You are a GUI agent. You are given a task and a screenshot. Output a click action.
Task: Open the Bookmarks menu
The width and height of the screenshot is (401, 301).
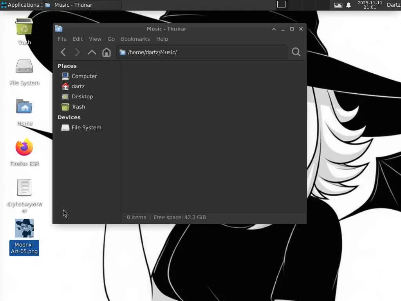coord(135,39)
